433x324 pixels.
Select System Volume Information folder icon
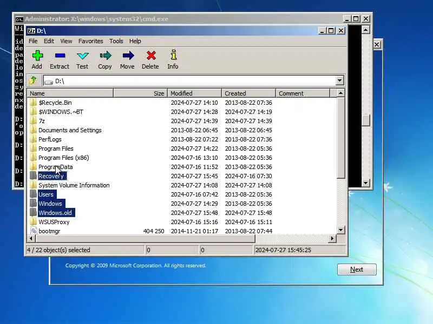[x=33, y=185]
